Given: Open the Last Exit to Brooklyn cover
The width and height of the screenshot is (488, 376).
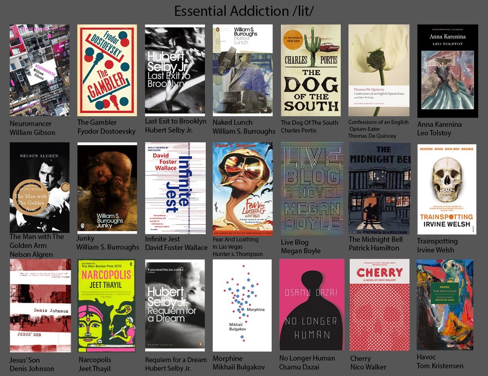Looking at the screenshot, I should coord(175,70).
